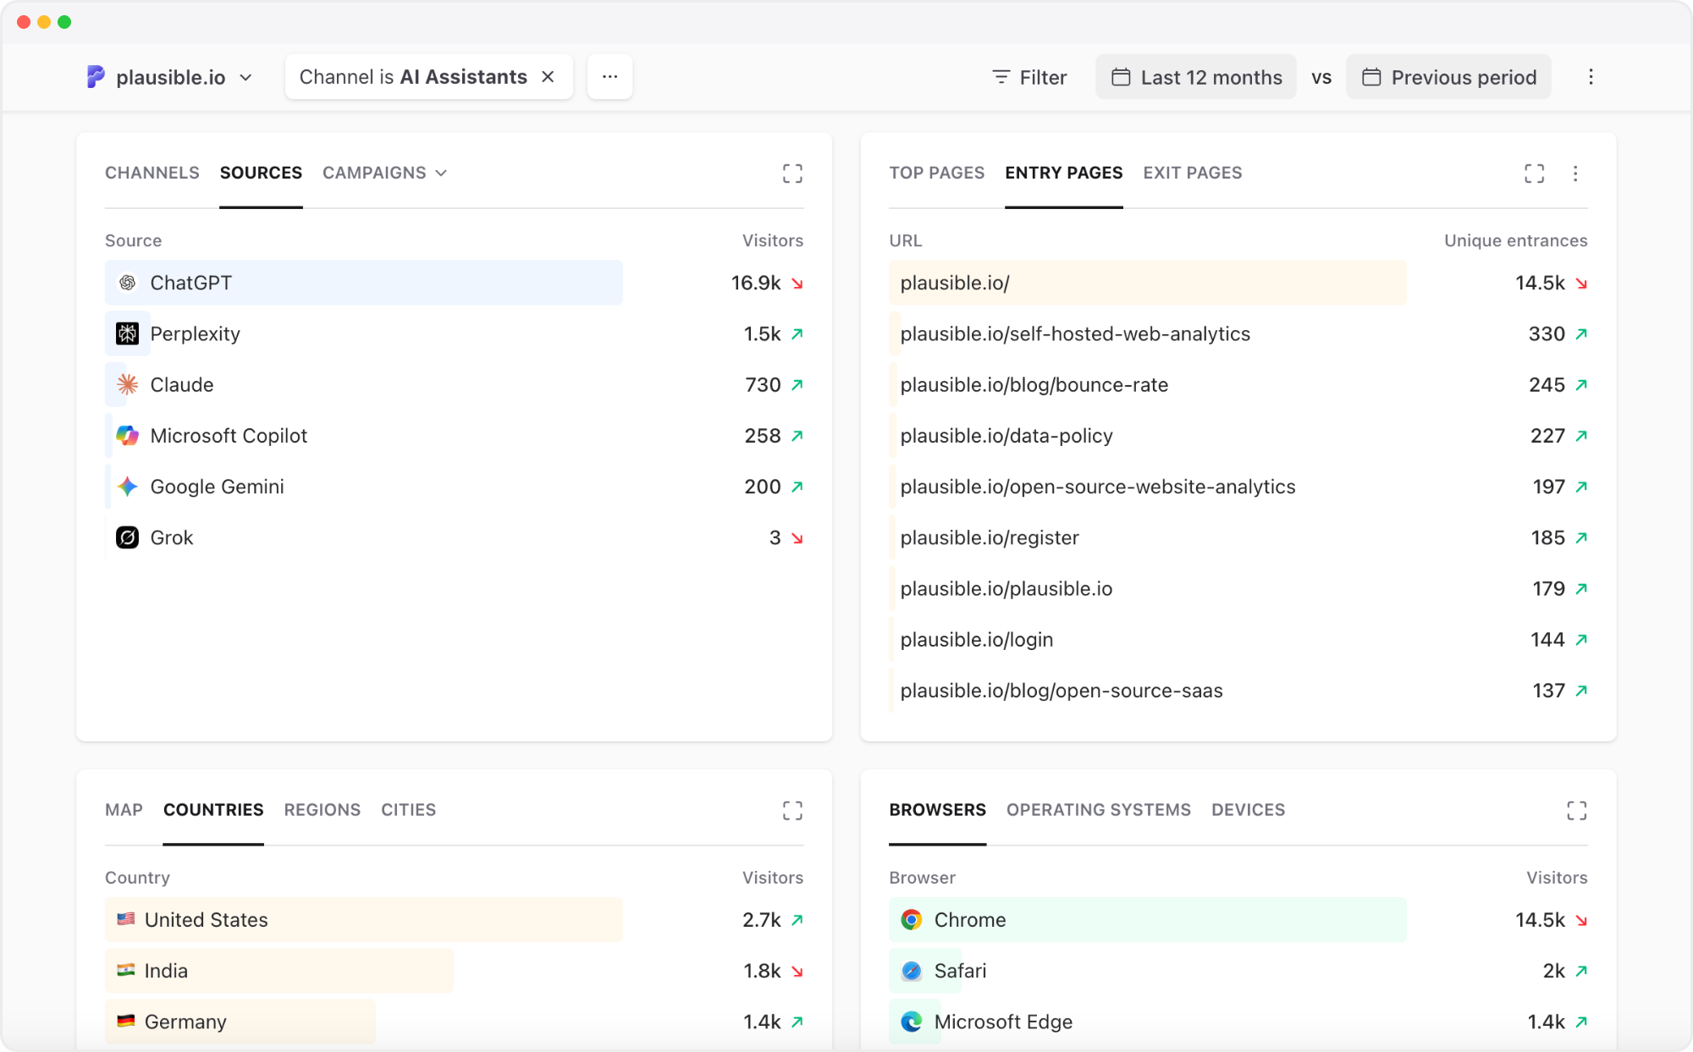
Task: Click the United States flag icon
Action: (126, 919)
